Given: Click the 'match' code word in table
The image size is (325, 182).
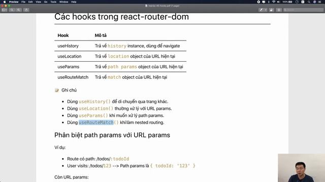Looking at the screenshot, I should click(114, 77).
